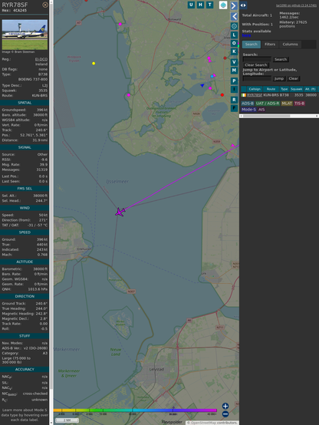This screenshot has height=425, width=319.
Task: Switch to the Columns tab
Action: coord(290,44)
